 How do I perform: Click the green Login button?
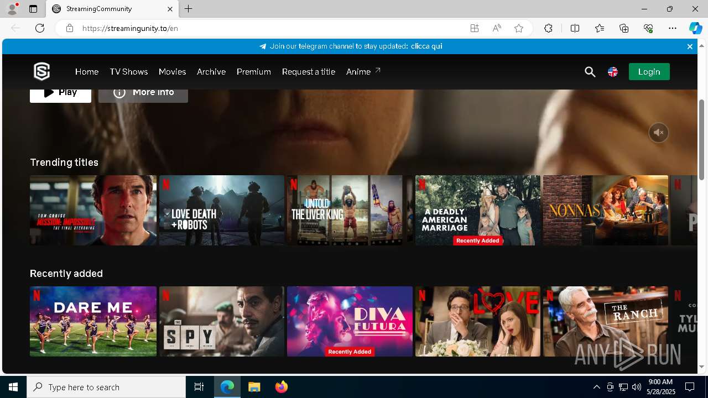(x=649, y=72)
